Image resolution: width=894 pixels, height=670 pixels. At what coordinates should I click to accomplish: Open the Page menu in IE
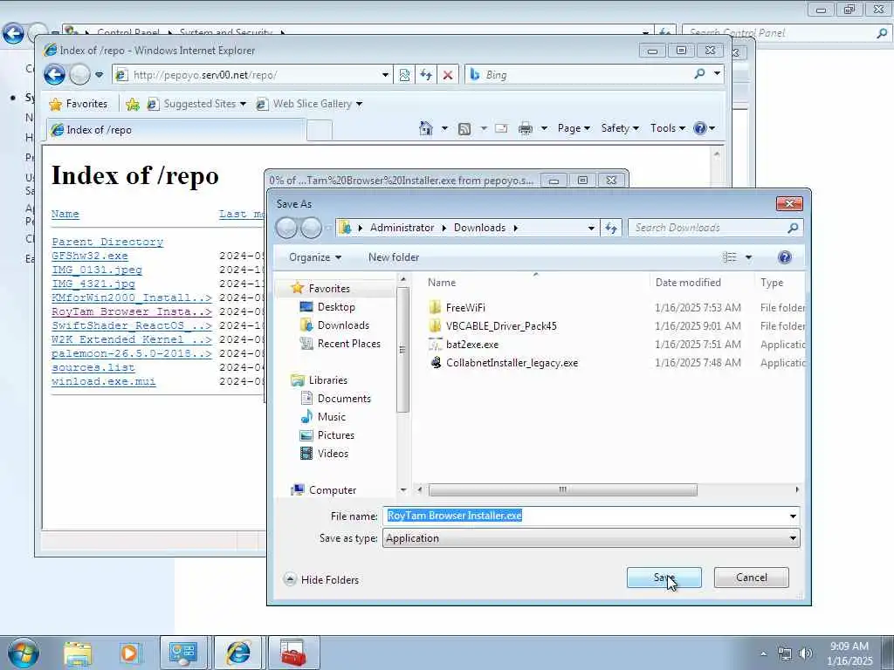pyautogui.click(x=574, y=128)
